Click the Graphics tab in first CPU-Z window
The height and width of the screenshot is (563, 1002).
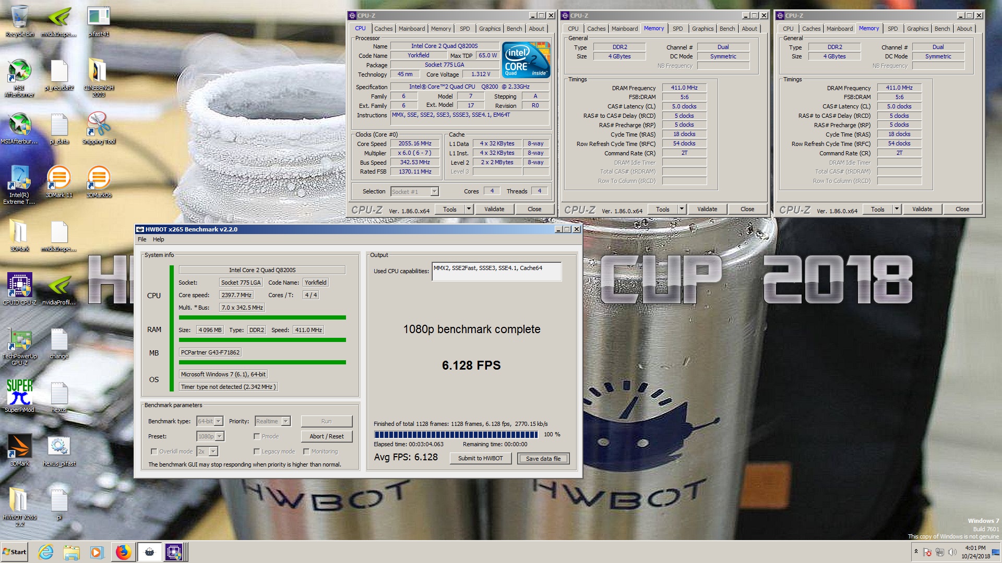[490, 29]
